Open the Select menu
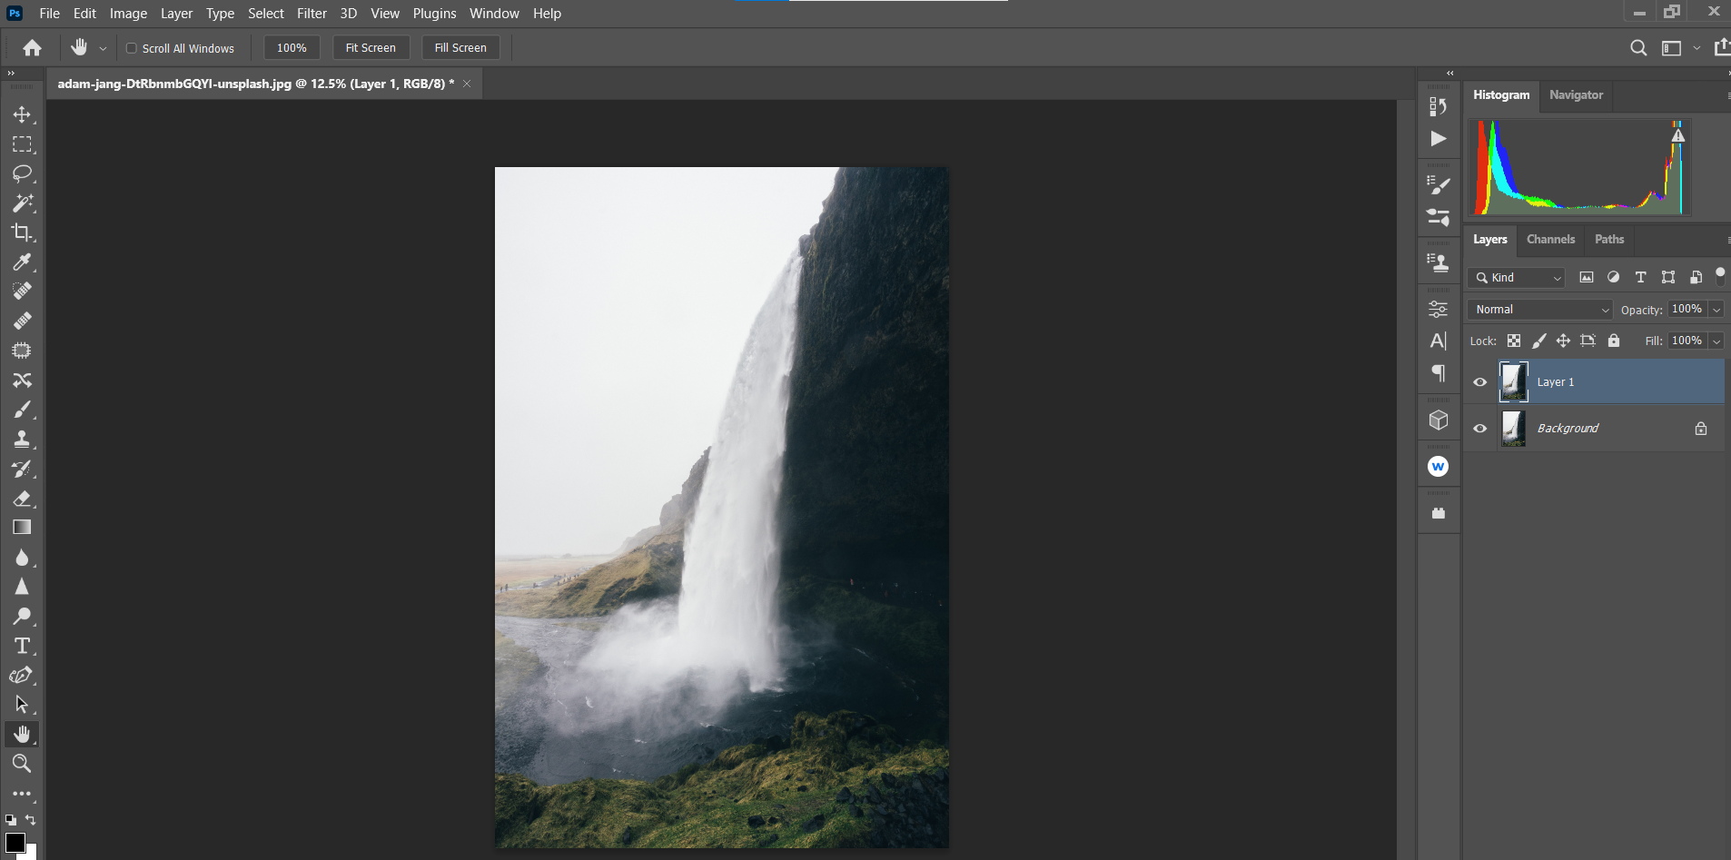 [x=266, y=14]
